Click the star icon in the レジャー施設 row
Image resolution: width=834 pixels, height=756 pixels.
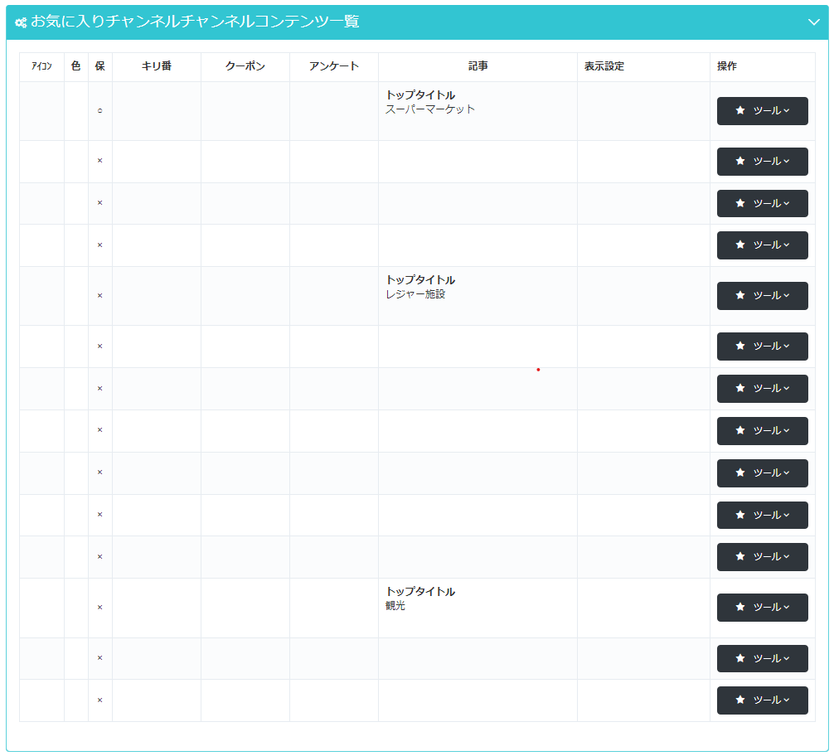click(740, 296)
